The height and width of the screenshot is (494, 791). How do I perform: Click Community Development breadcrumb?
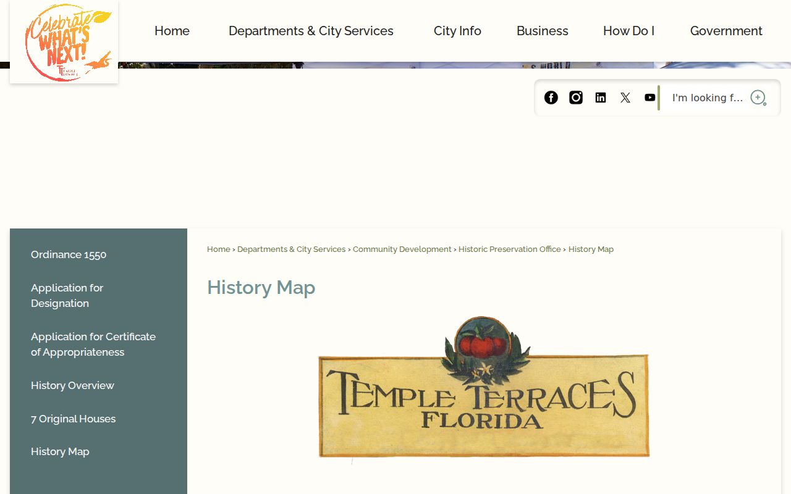click(x=402, y=249)
